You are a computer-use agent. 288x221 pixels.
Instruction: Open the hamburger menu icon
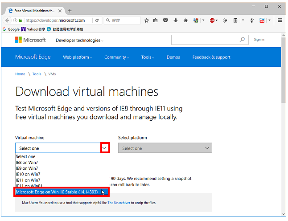tap(280, 20)
